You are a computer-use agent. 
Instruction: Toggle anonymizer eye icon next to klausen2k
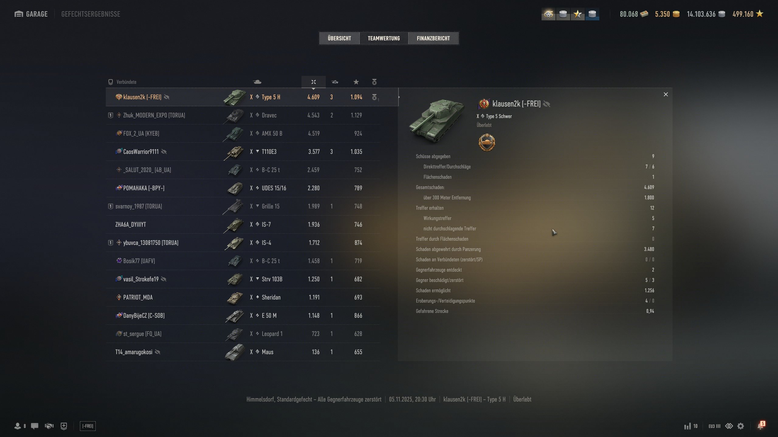coord(167,97)
